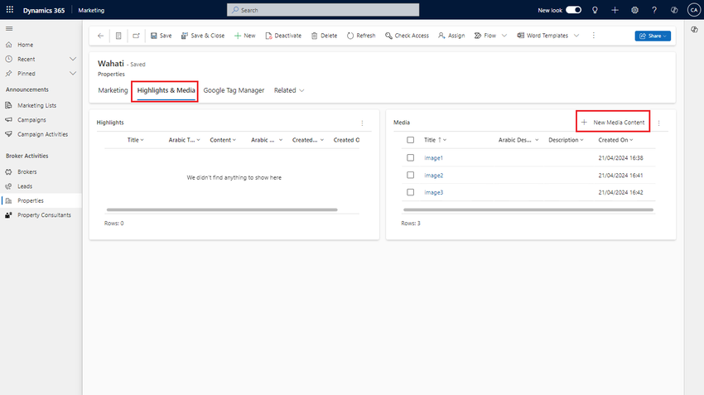Select all media rows via header checkbox
The height and width of the screenshot is (395, 704).
[x=410, y=140]
